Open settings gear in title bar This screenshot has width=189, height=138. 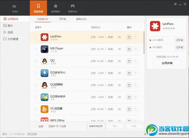175,4
